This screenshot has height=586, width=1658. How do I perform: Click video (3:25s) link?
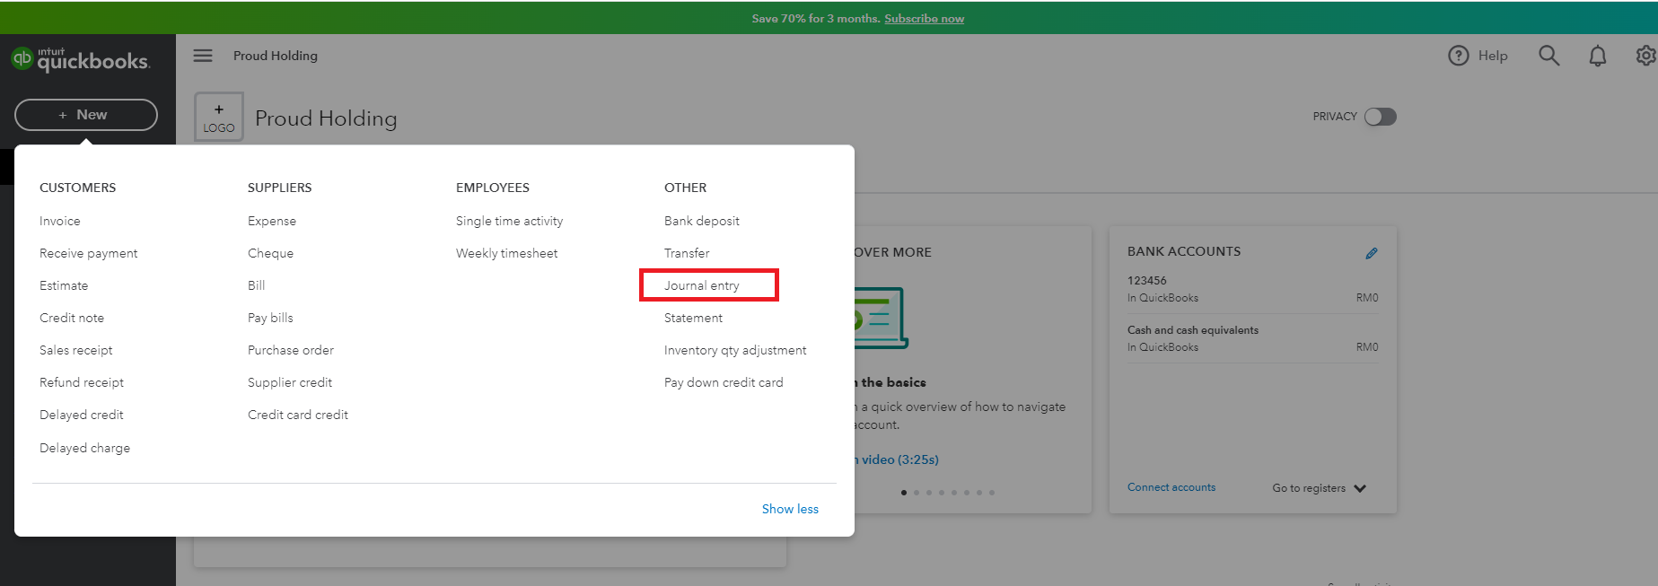(899, 459)
